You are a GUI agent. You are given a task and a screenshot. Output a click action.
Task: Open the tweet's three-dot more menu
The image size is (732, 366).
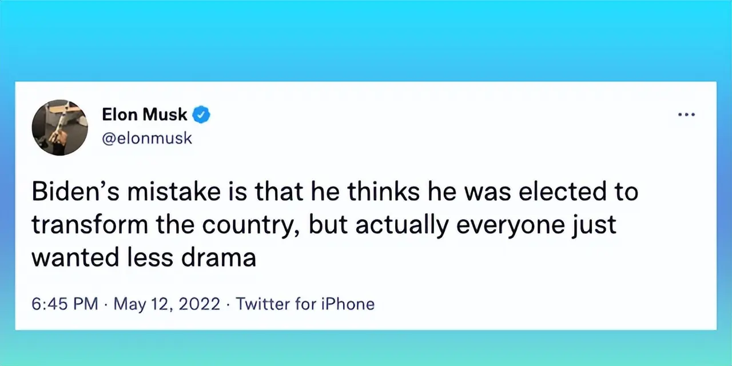tap(686, 115)
